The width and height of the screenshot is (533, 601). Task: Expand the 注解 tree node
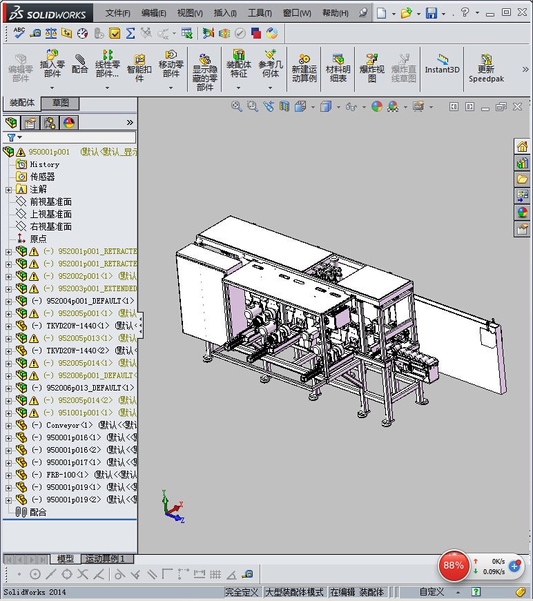coord(8,190)
